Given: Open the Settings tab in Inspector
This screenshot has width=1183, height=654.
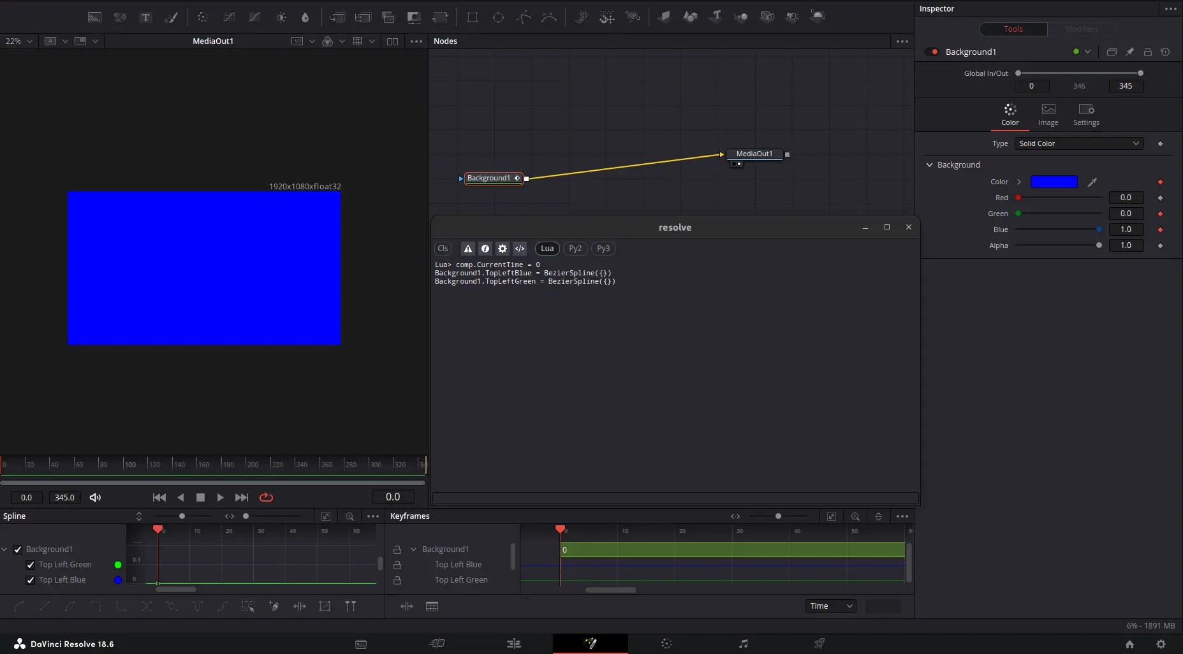Looking at the screenshot, I should coord(1086,115).
